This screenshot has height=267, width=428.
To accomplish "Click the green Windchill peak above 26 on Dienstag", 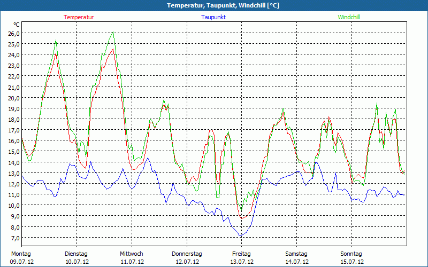I will click(113, 32).
